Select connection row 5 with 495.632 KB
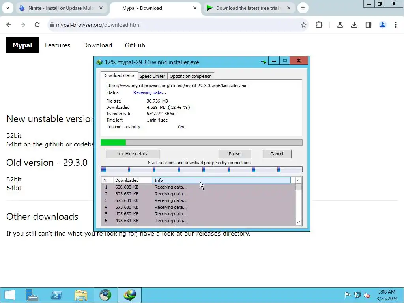This screenshot has height=303, width=404. (198, 214)
